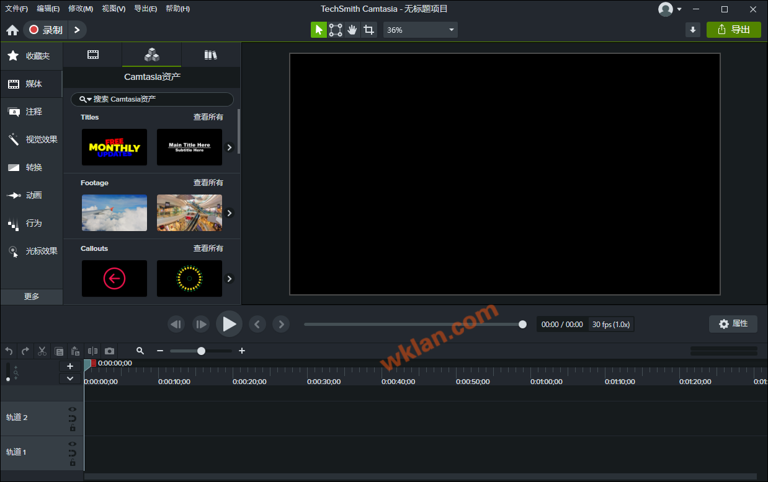Show more Footage with the right chevron
The image size is (768, 482).
coord(229,213)
